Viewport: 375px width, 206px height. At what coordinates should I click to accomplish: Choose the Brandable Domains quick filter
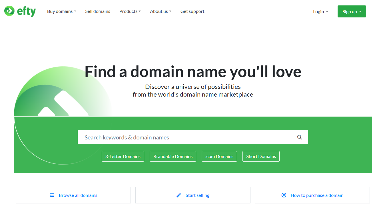point(173,156)
